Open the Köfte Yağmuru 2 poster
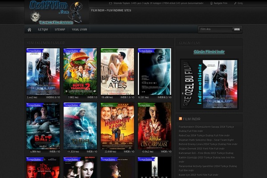The image size is (267, 178). (x=80, y=72)
